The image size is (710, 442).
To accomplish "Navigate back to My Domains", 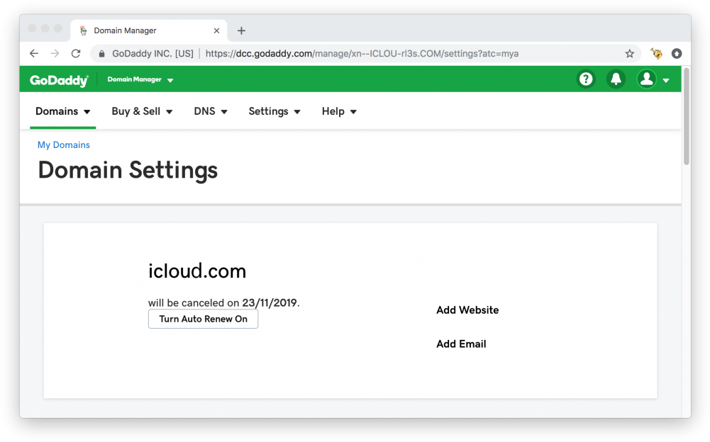I will (x=63, y=144).
